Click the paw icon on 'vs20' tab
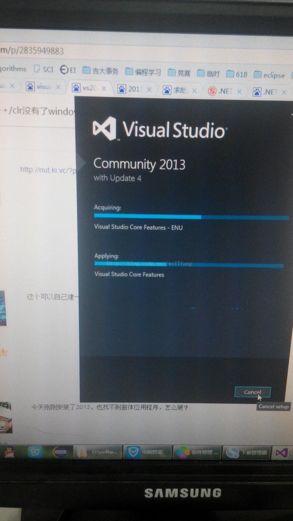This screenshot has width=293, height=521. [x=76, y=88]
